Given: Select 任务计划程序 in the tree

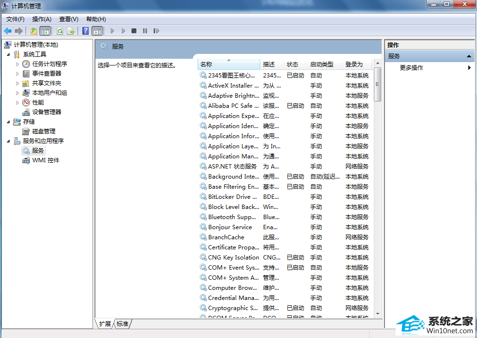Looking at the screenshot, I should tap(50, 64).
